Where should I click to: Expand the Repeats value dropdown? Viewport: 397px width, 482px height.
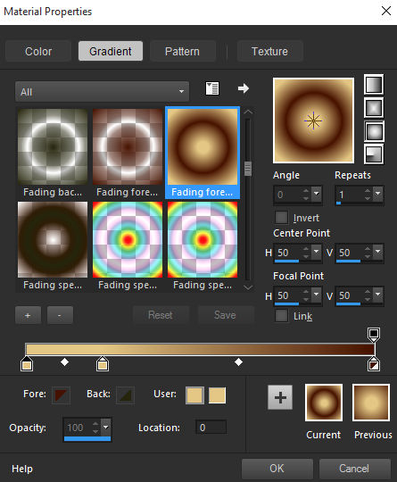coord(378,194)
